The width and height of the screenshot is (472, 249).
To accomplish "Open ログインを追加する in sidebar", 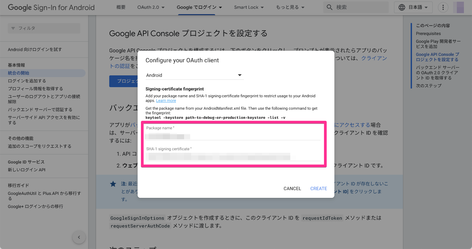I will (x=27, y=81).
